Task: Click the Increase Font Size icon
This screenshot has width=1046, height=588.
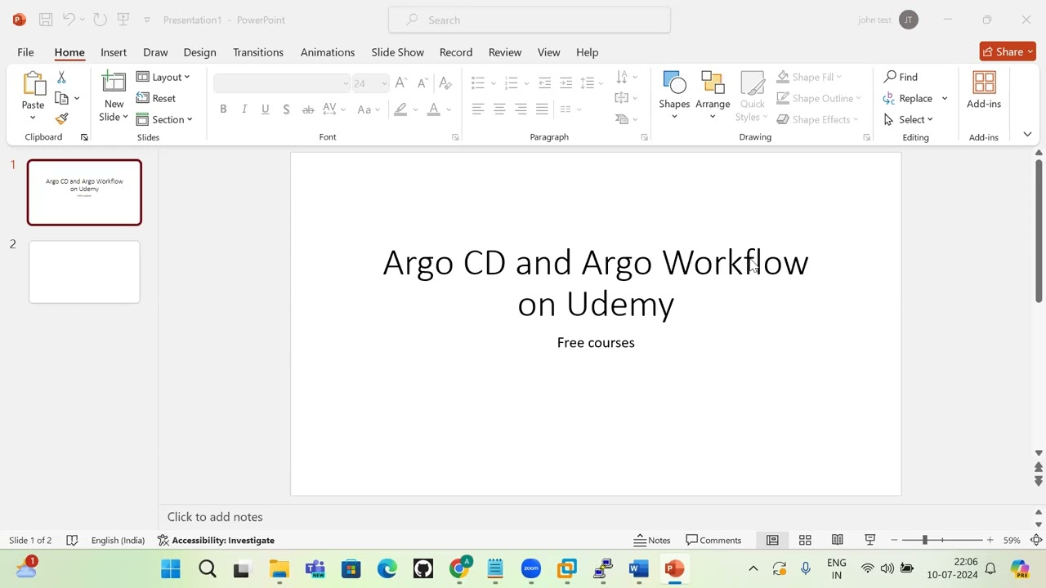Action: tap(400, 82)
